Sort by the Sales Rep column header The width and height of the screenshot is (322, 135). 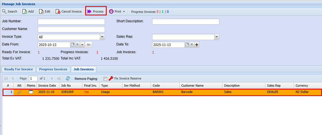coord(279,86)
